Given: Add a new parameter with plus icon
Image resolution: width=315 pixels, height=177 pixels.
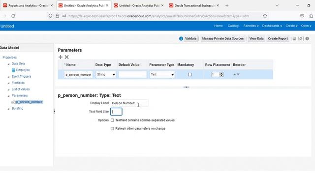Looking at the screenshot, I should (61, 57).
